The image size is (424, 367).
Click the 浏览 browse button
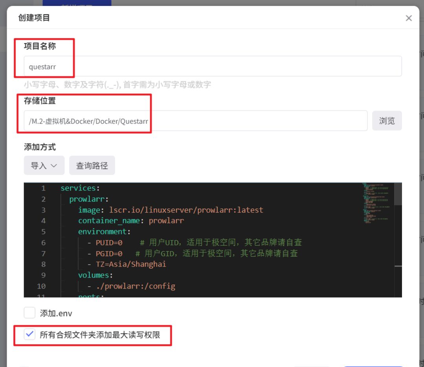click(x=387, y=121)
